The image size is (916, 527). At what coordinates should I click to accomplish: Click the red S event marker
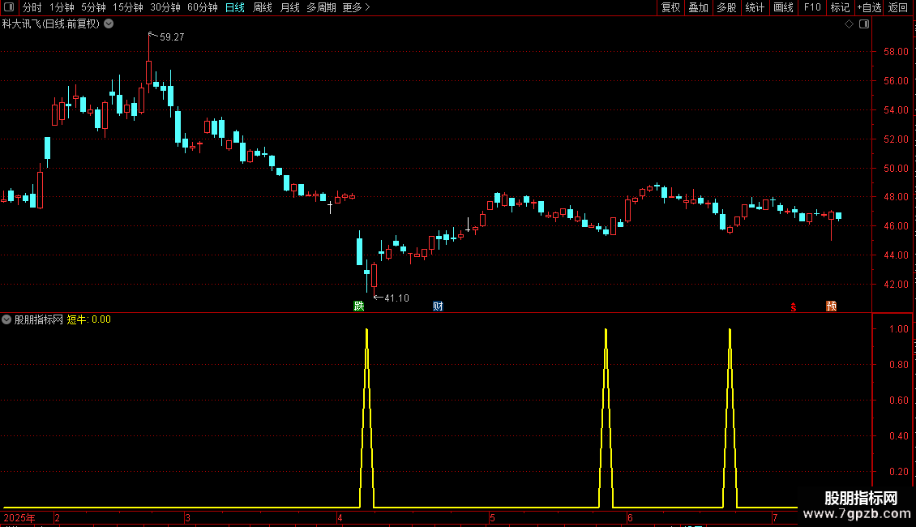[794, 307]
